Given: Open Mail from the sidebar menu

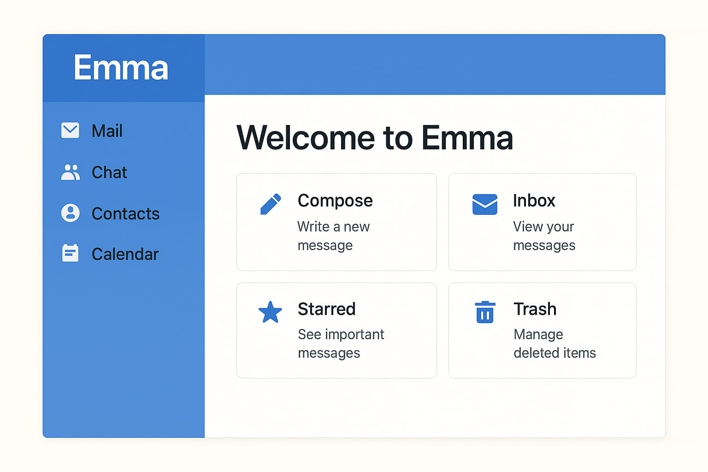Looking at the screenshot, I should pos(107,131).
